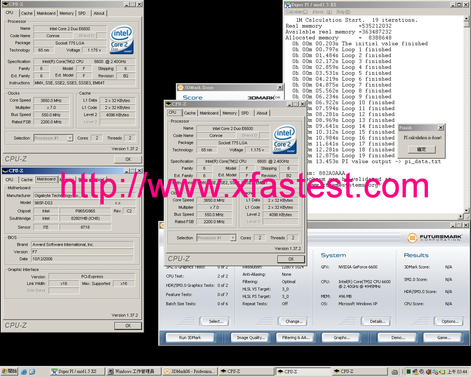471x377 pixels.
Task: Switch to Cache tab in top-left CPU-Z
Action: (26, 13)
